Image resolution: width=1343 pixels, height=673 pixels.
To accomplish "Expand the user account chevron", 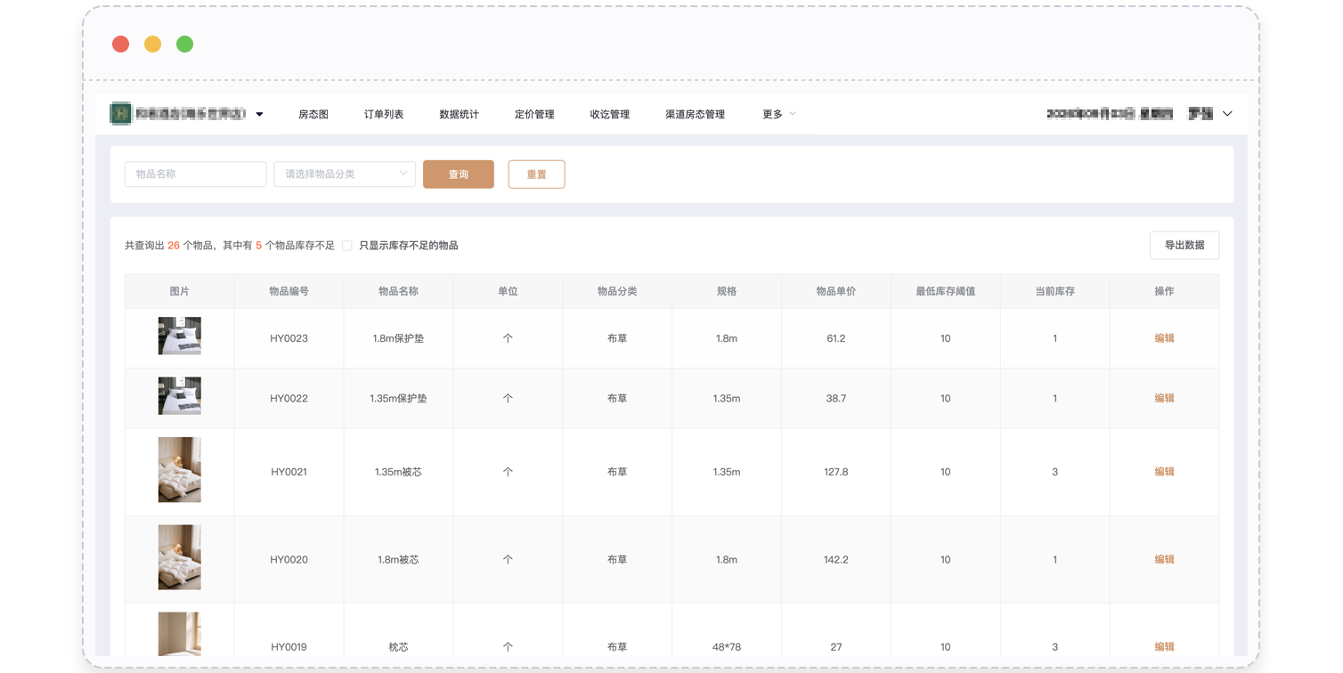I will (1227, 114).
